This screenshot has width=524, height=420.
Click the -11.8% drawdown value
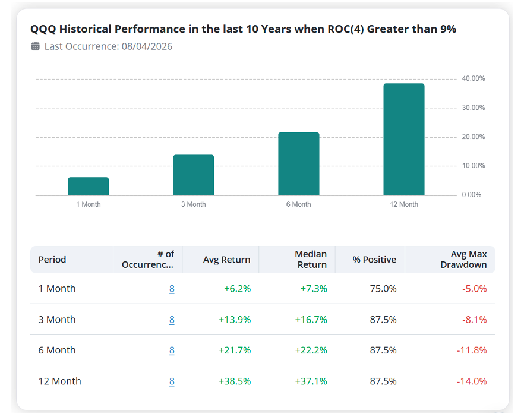[472, 350]
